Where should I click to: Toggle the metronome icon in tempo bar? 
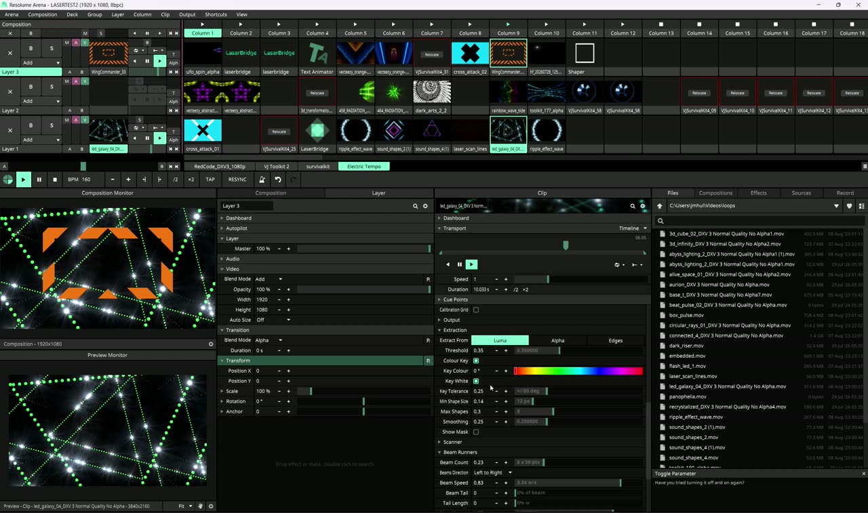coord(262,180)
